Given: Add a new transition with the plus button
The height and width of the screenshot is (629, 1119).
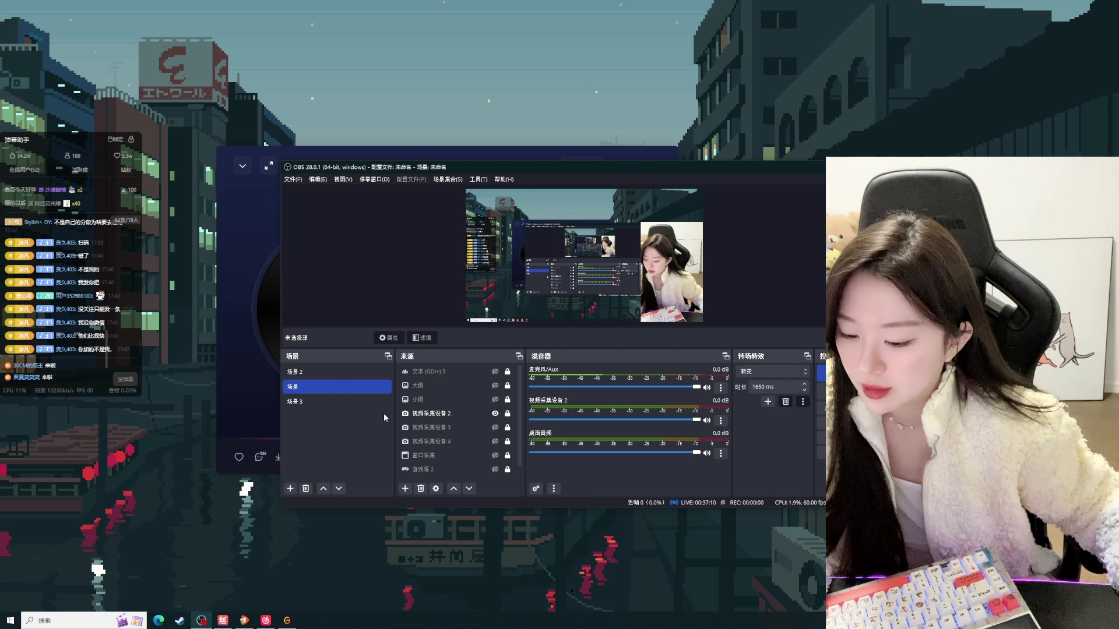Looking at the screenshot, I should pyautogui.click(x=768, y=401).
